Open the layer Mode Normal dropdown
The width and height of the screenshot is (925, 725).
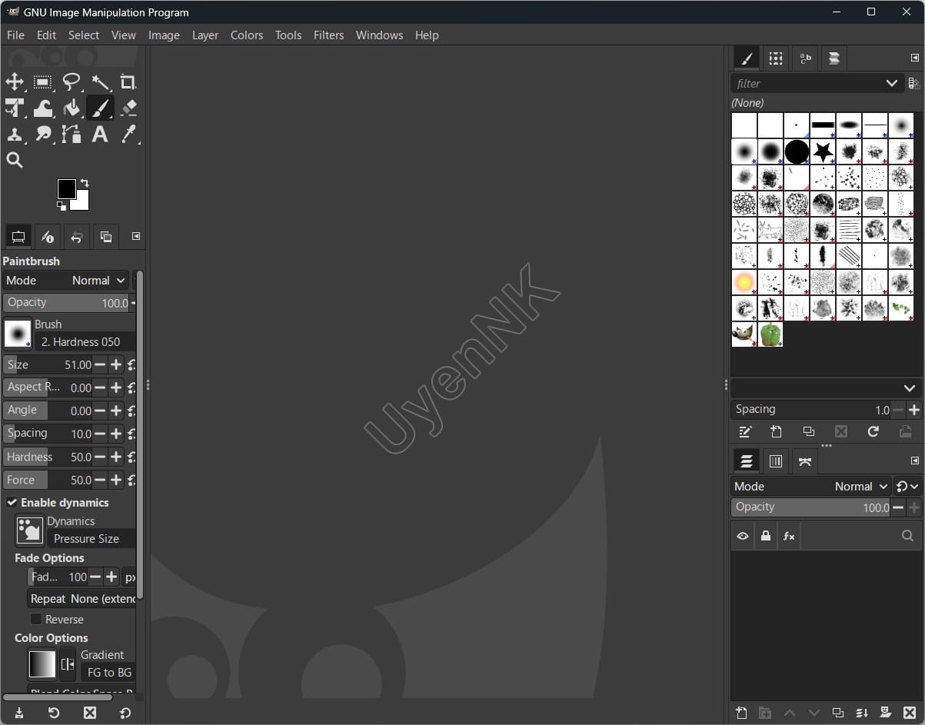[810, 487]
